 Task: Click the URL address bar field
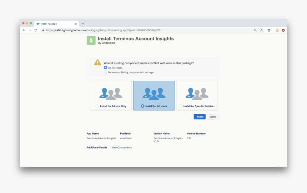143,30
